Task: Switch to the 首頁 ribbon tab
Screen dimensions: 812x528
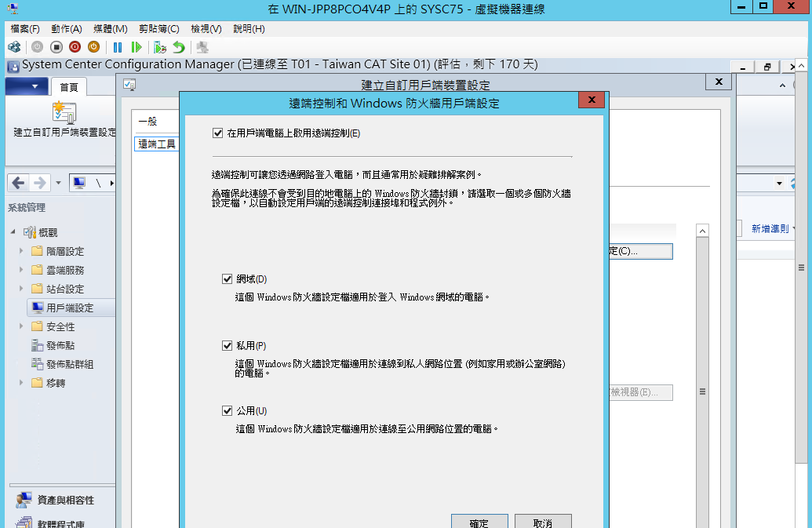Action: [69, 87]
